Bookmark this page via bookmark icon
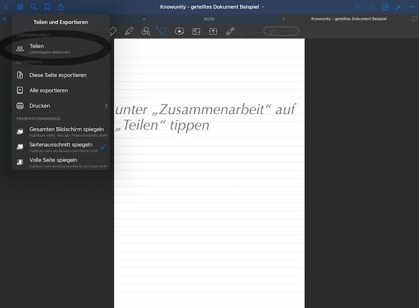 tap(47, 7)
